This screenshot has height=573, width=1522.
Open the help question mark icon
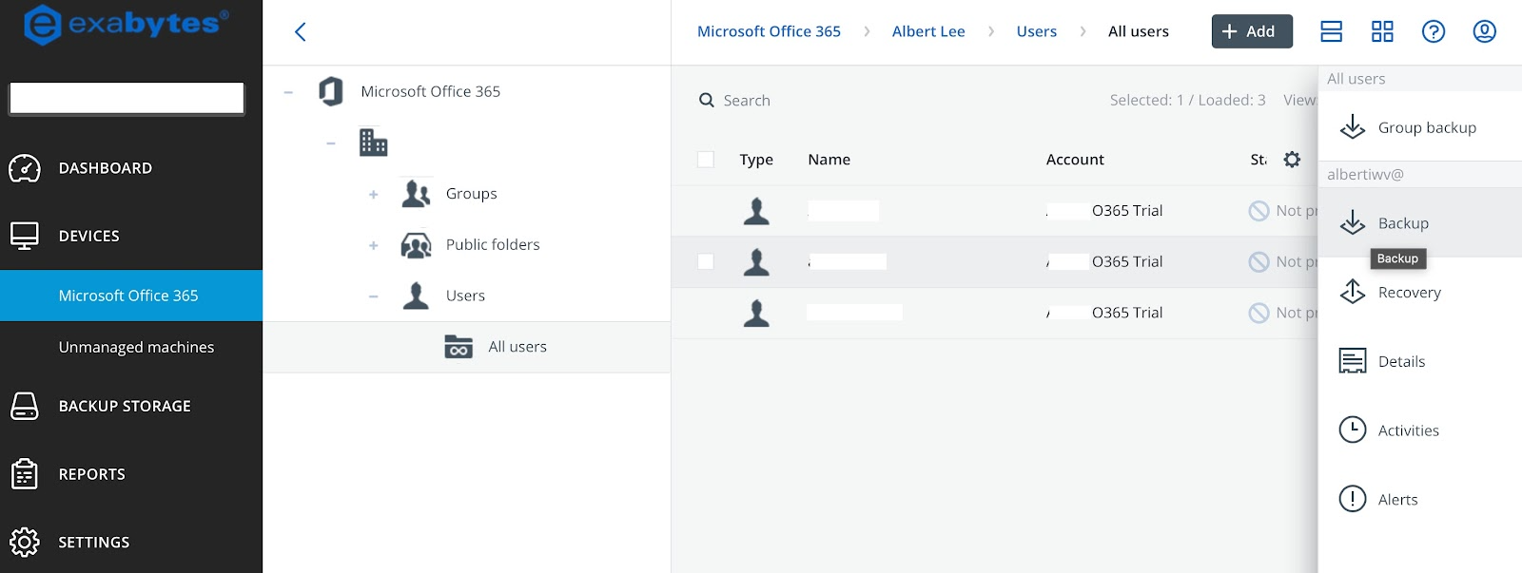point(1434,31)
